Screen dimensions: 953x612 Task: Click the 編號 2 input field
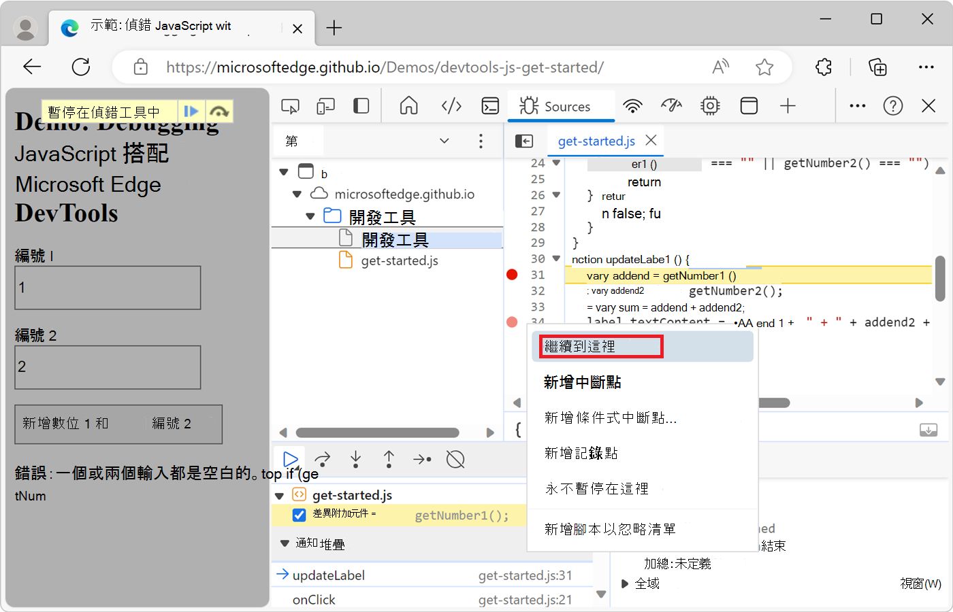(x=108, y=367)
